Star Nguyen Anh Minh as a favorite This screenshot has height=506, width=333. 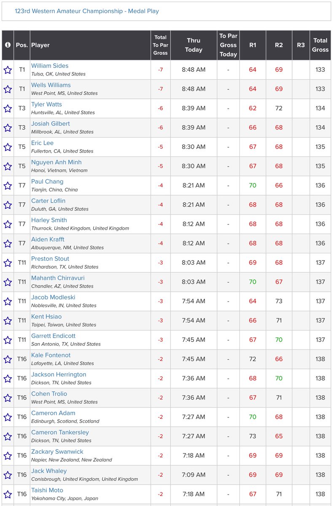coord(8,166)
